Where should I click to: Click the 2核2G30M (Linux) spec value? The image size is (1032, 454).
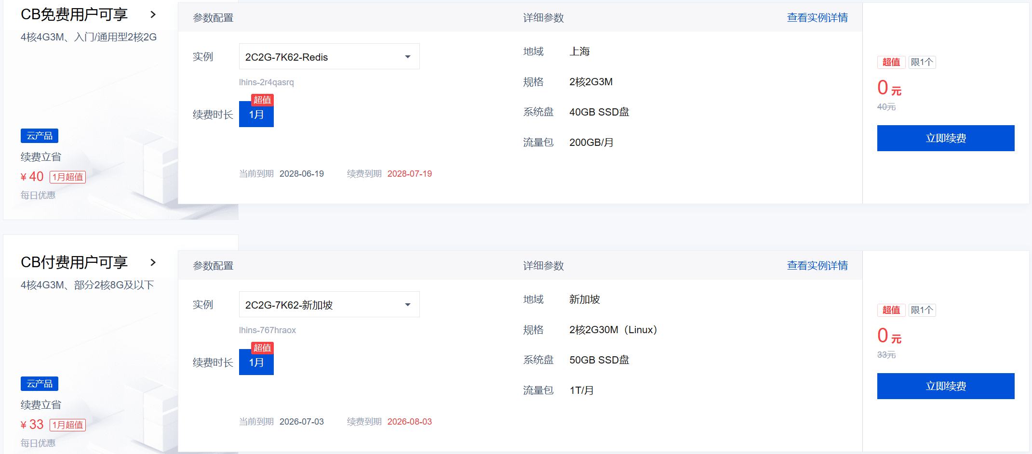coord(613,330)
